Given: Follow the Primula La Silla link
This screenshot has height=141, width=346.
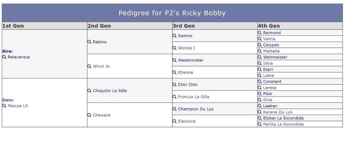Looking at the screenshot, I should point(194,97).
